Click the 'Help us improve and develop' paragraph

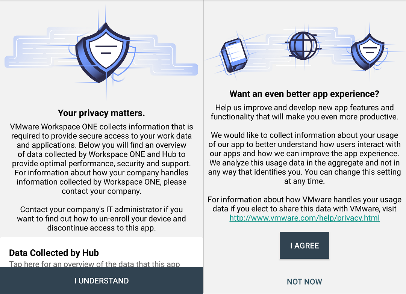304,112
